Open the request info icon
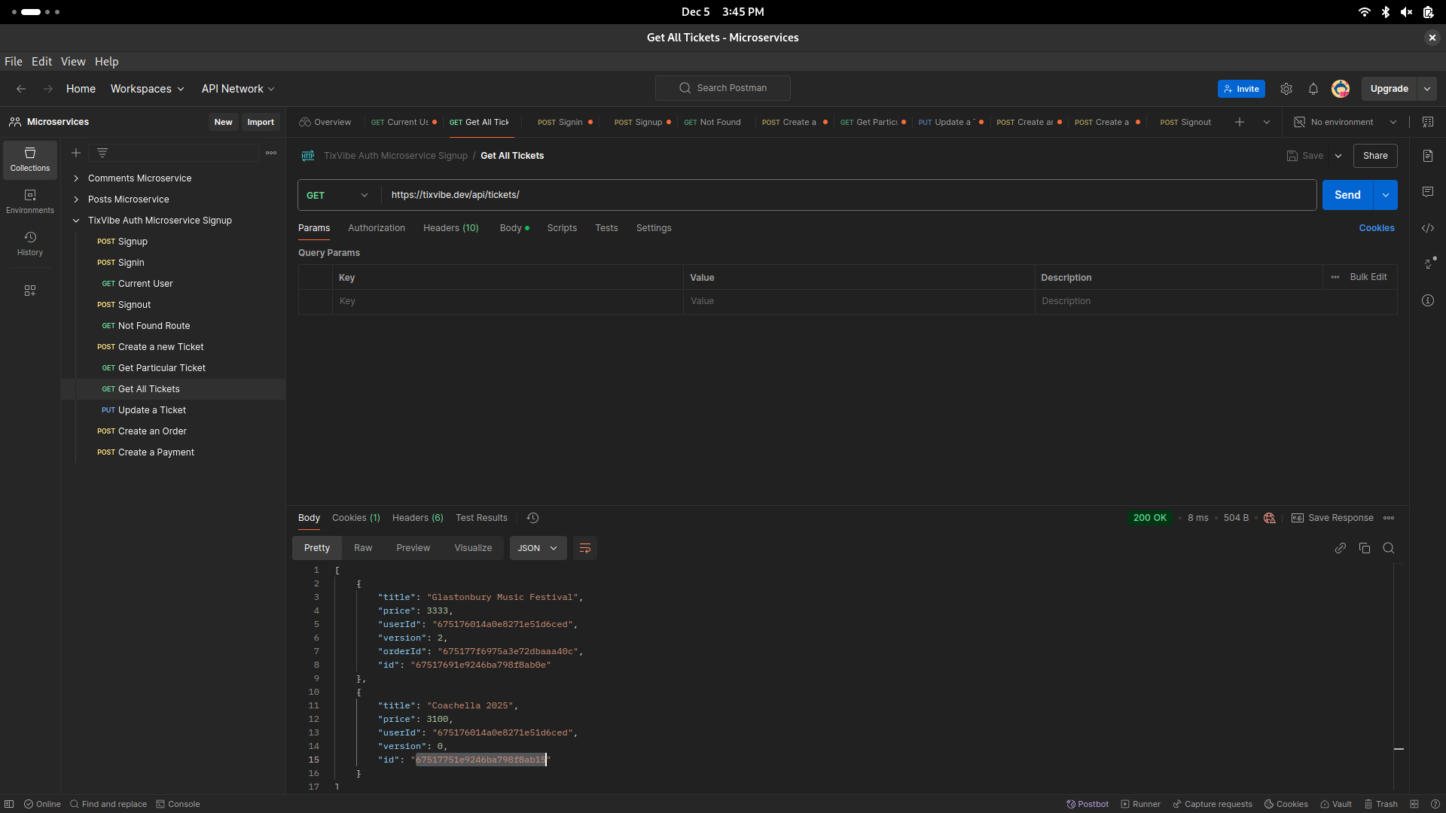This screenshot has width=1446, height=813. [x=1428, y=300]
